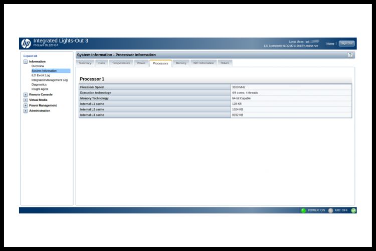Click the 3100 MHz value
Viewport: 376px width, 251px height.
tap(239, 87)
